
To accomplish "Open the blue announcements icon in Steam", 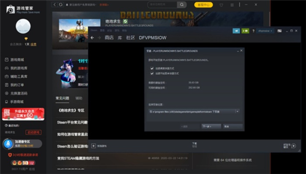I will [236, 31].
